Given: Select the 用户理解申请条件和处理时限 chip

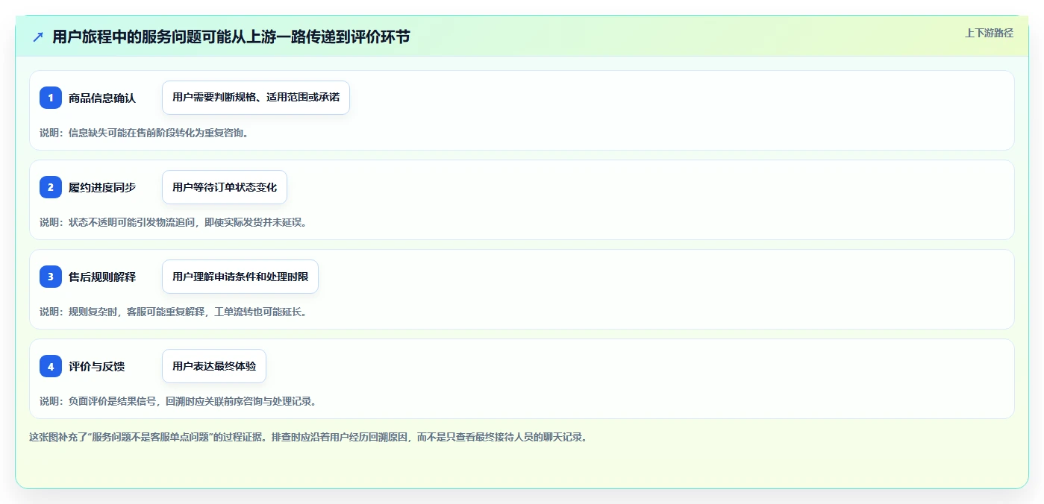Looking at the screenshot, I should pyautogui.click(x=240, y=277).
